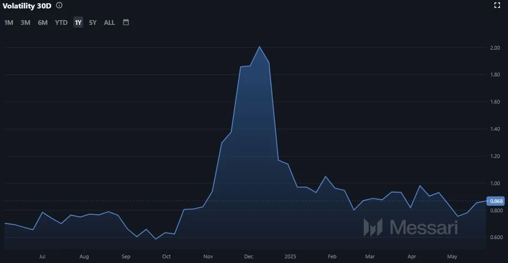Click the Aug x-axis label
The image size is (508, 263).
(x=84, y=256)
